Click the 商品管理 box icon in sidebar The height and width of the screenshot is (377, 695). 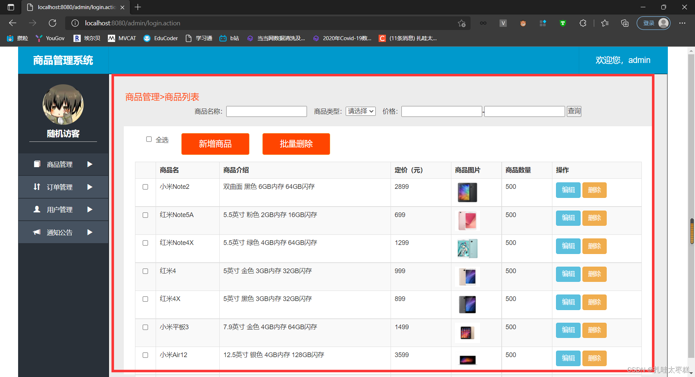(x=37, y=164)
